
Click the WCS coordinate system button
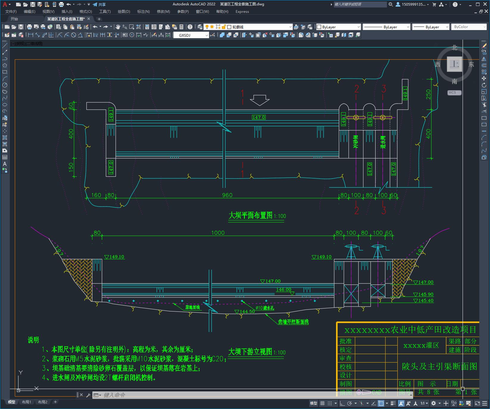[x=454, y=92]
